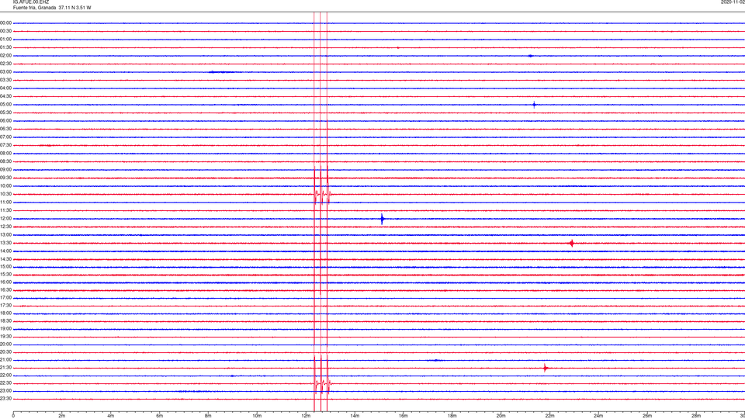The image size is (745, 419).
Task: Click the '12:30' time label
Action: coord(5,226)
